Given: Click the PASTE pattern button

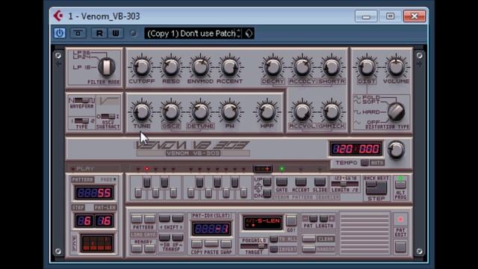Looking at the screenshot, I should click(x=211, y=244).
